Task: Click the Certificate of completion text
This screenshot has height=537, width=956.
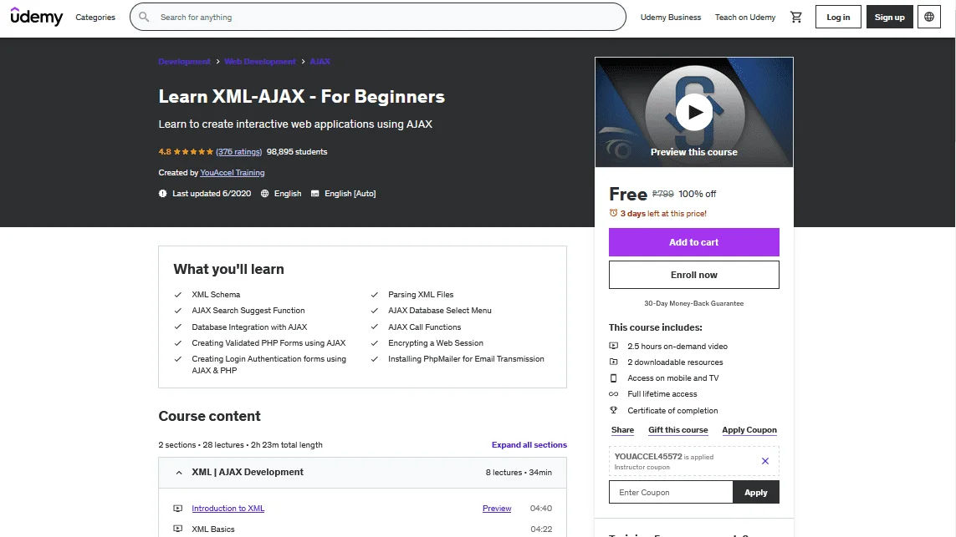Action: click(x=672, y=411)
